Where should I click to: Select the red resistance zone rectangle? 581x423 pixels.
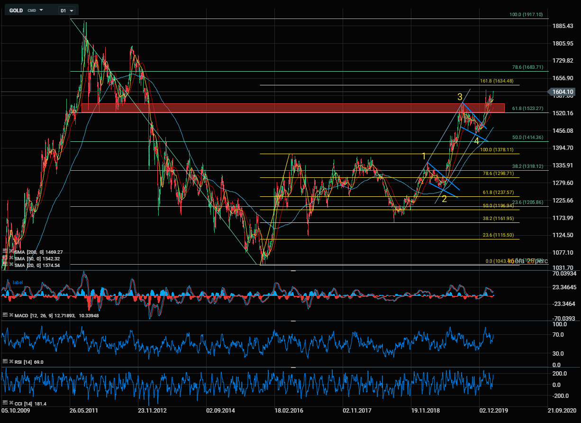pos(293,108)
